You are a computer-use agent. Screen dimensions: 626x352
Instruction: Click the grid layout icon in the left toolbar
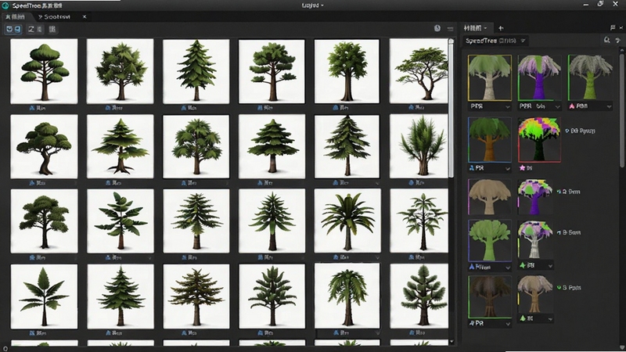click(52, 29)
